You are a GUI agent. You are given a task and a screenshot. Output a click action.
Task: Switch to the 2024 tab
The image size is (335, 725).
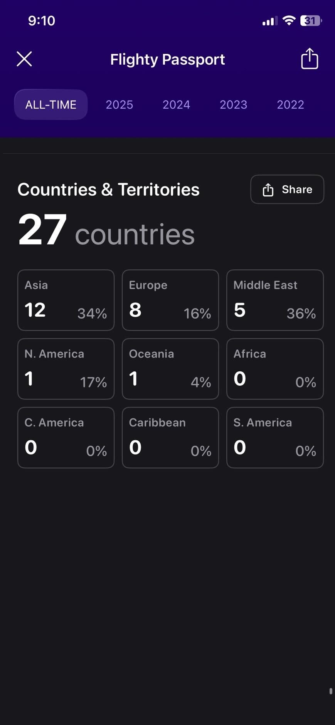point(176,104)
